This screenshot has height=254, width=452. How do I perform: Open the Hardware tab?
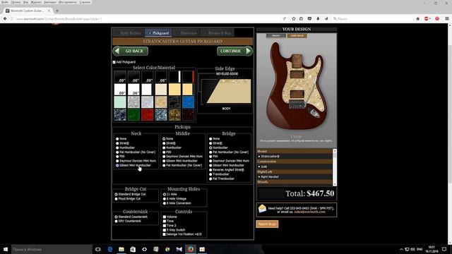[186, 33]
